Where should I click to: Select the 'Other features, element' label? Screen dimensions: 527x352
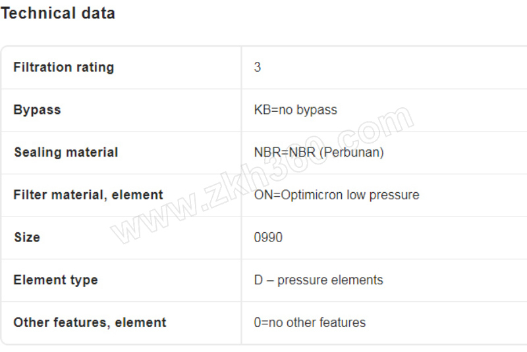coord(90,322)
